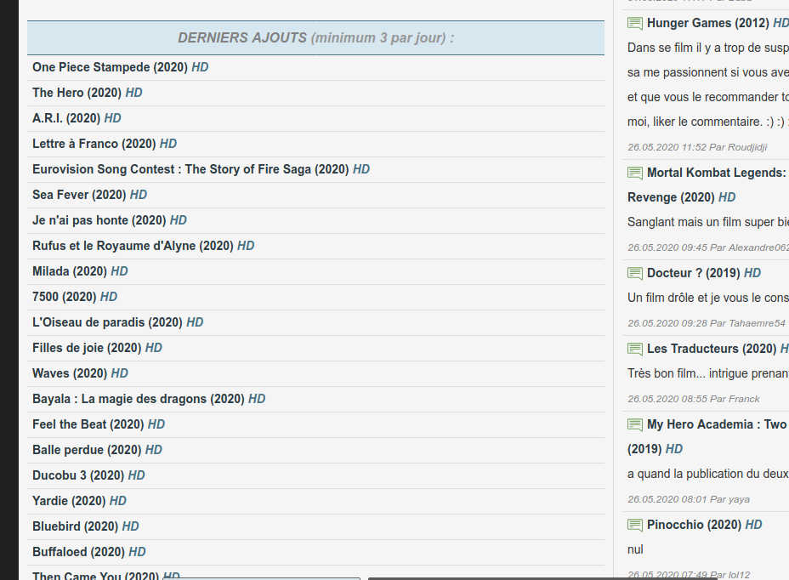Click comment text 'a quand la publication du deux'

708,475
